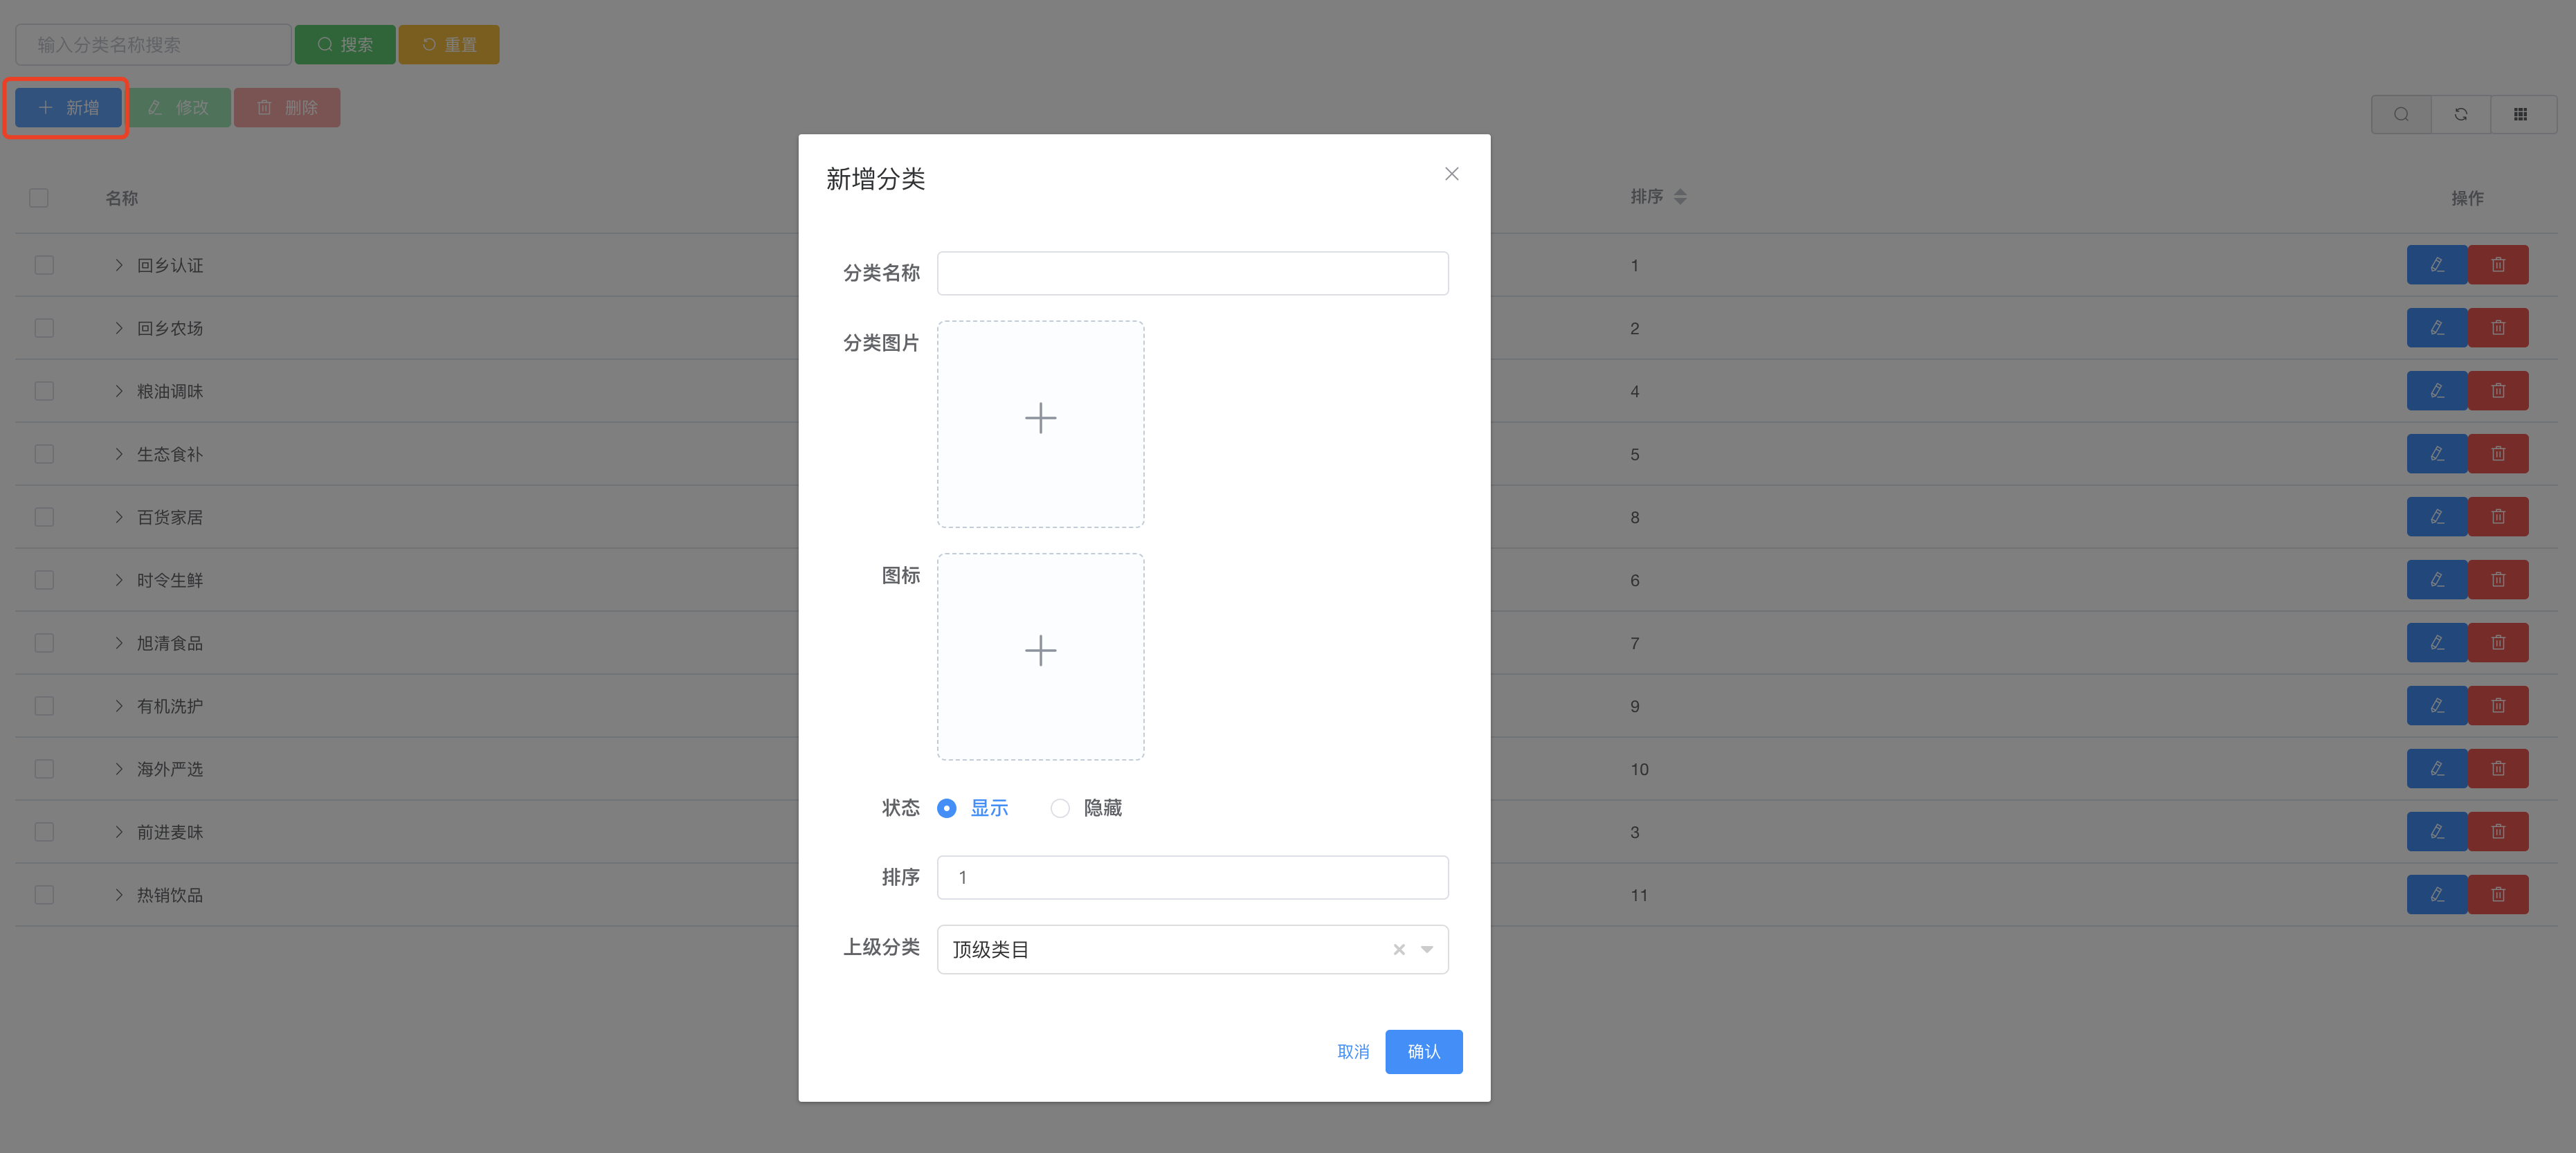Clear the 上级分类 selection with the X icon
2576x1153 pixels.
(x=1398, y=949)
